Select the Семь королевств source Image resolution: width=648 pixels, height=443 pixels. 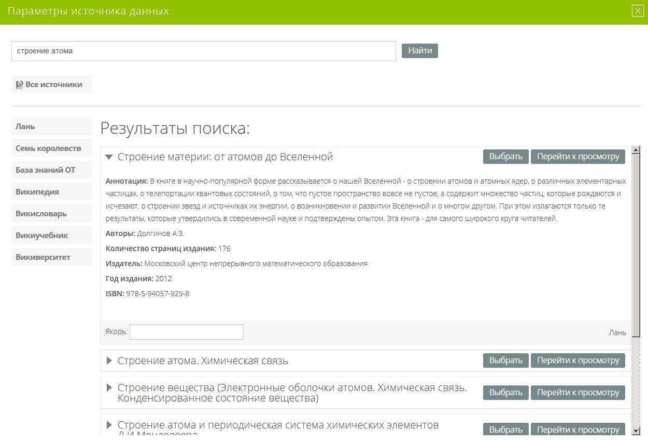[x=51, y=148]
